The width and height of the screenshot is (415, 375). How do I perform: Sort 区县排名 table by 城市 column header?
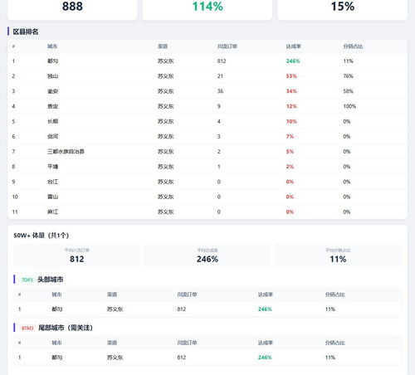coord(52,46)
